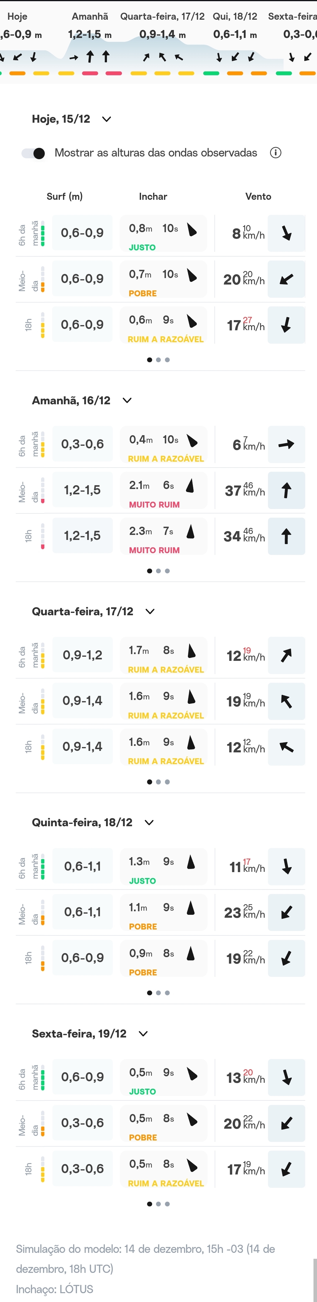317x1302 pixels.
Task: Select Qui, 18/12 tab in forecast strip
Action: click(x=235, y=17)
